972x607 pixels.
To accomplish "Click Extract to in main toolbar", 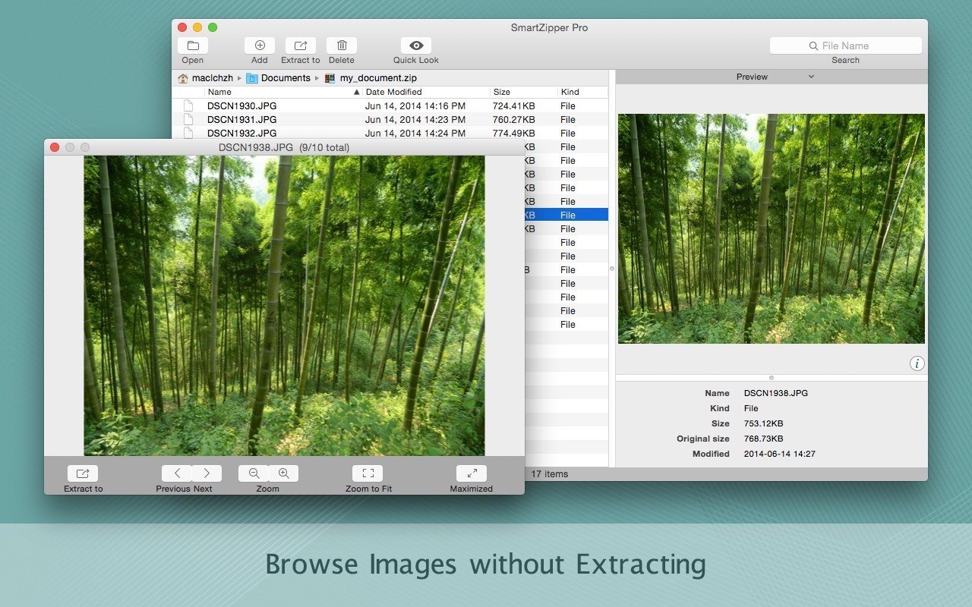I will (x=301, y=46).
